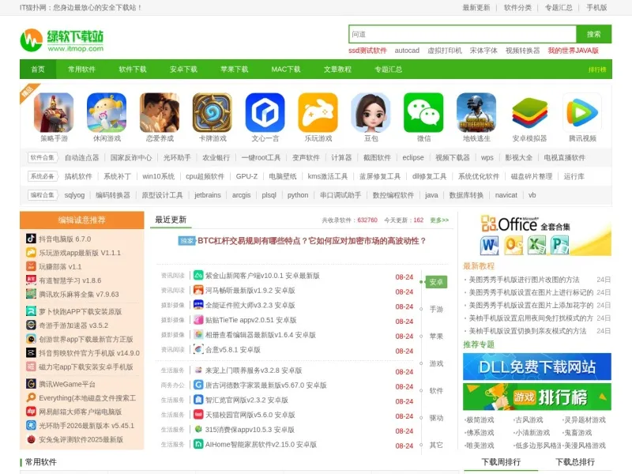Open the 排行榜 link in navigation bar
Viewport: 632px width, 474px height.
(597, 70)
